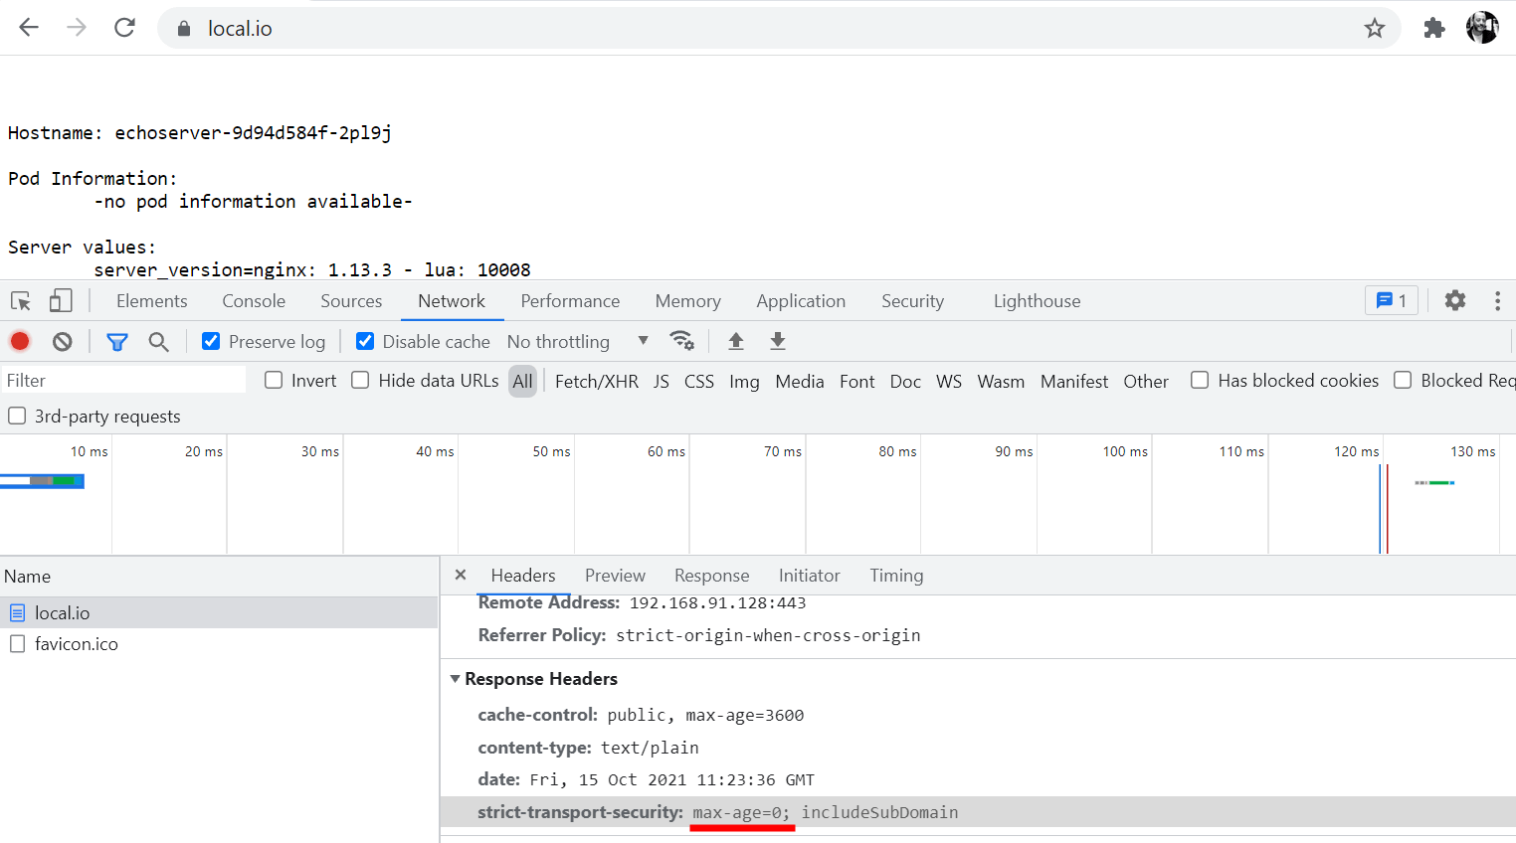Filter requests by Manifest
The width and height of the screenshot is (1516, 843).
click(x=1074, y=381)
